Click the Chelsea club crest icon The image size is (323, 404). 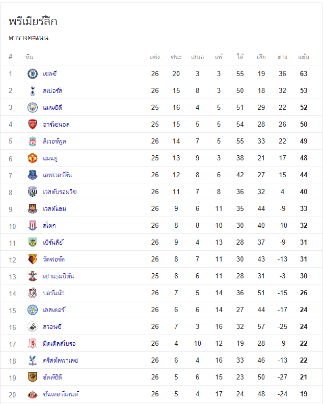pyautogui.click(x=33, y=74)
